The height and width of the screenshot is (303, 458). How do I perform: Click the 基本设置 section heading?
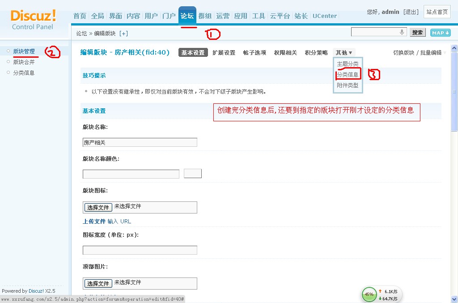[x=94, y=111]
